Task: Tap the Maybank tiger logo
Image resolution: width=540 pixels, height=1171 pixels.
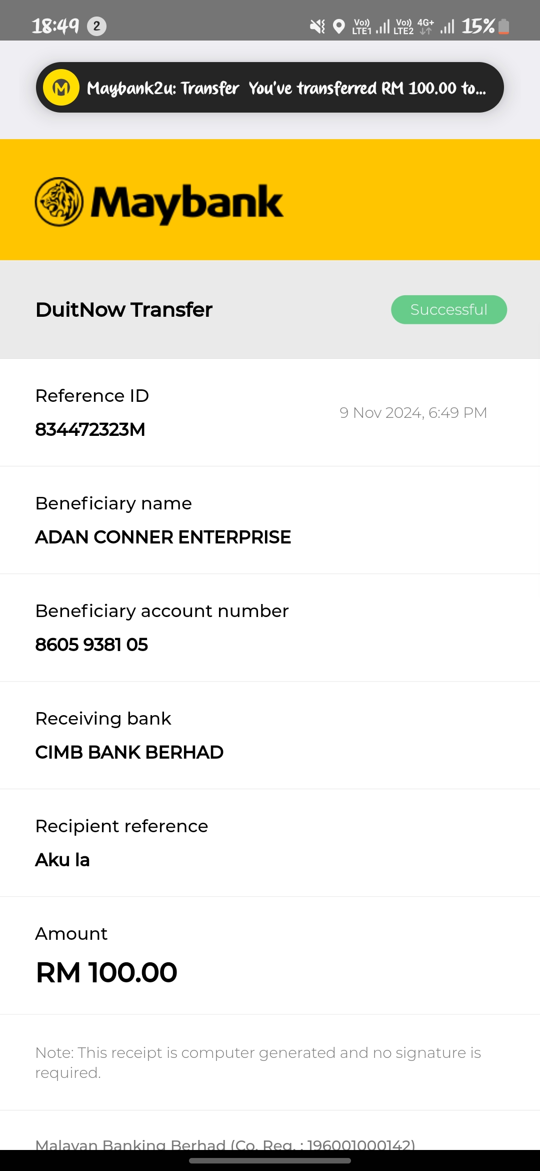Action: click(59, 202)
